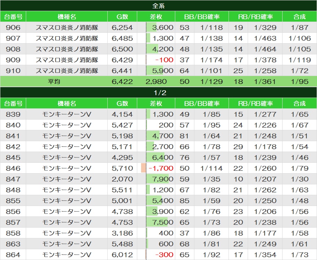This screenshot has height=260, width=317.
Task: Click machine number 846
Action: coord(13,168)
